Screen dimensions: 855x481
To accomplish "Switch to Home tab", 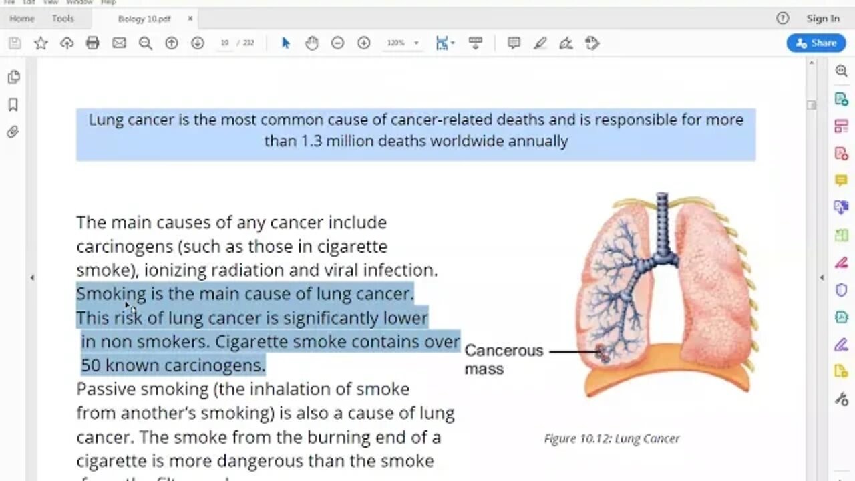I will 22,19.
